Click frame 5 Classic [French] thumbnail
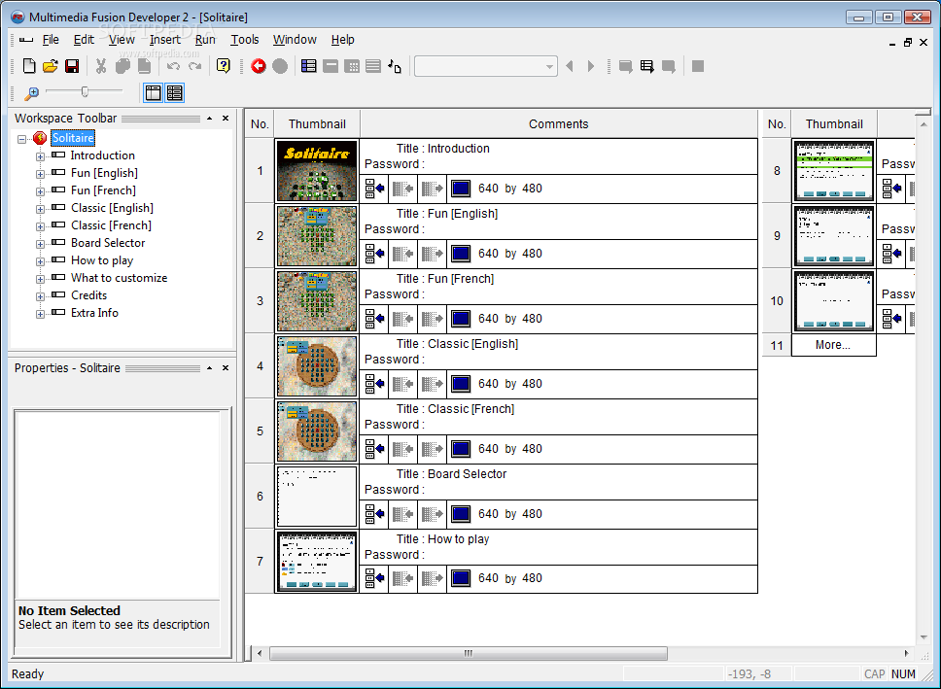The width and height of the screenshot is (941, 689). (x=317, y=431)
